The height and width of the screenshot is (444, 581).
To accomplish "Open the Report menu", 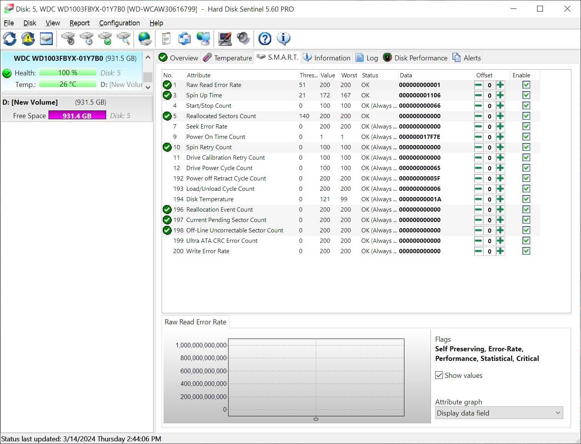I will coord(80,23).
